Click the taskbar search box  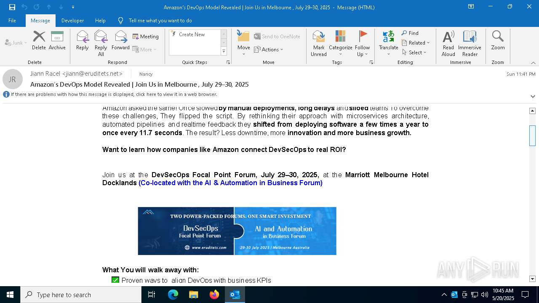pos(81,295)
